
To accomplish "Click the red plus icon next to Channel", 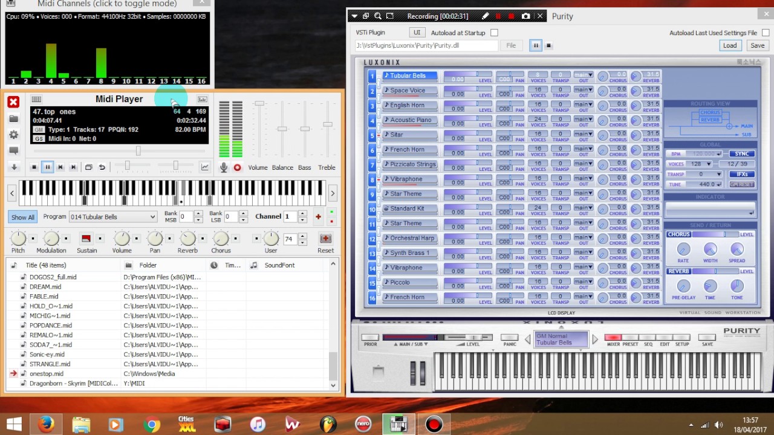I will point(318,216).
